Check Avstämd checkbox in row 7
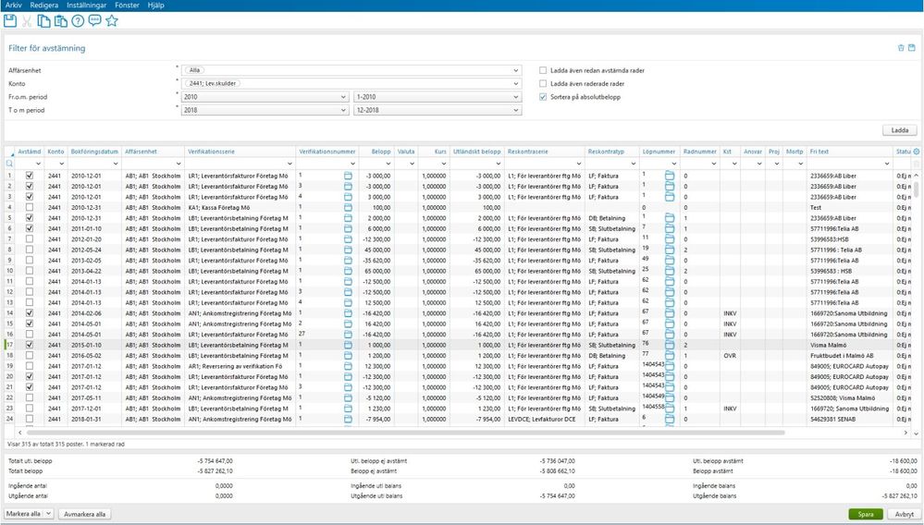This screenshot has width=924, height=525. [x=30, y=239]
